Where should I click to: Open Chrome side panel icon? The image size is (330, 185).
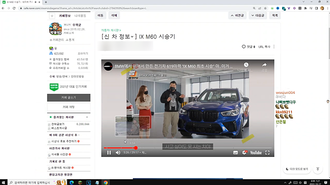pos(316,8)
